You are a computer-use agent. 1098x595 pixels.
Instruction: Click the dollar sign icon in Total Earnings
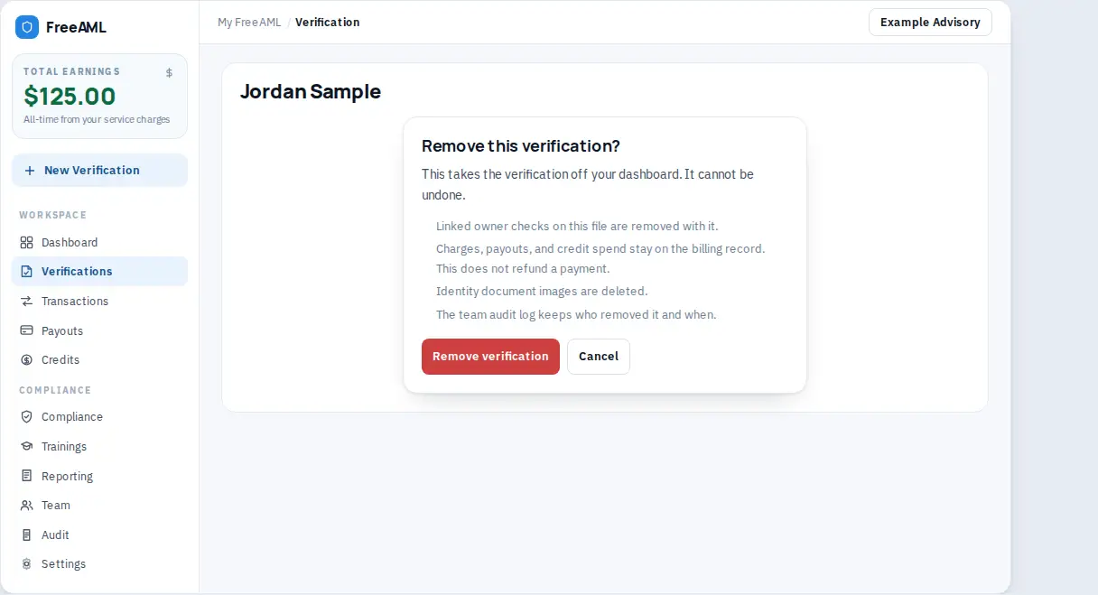169,73
